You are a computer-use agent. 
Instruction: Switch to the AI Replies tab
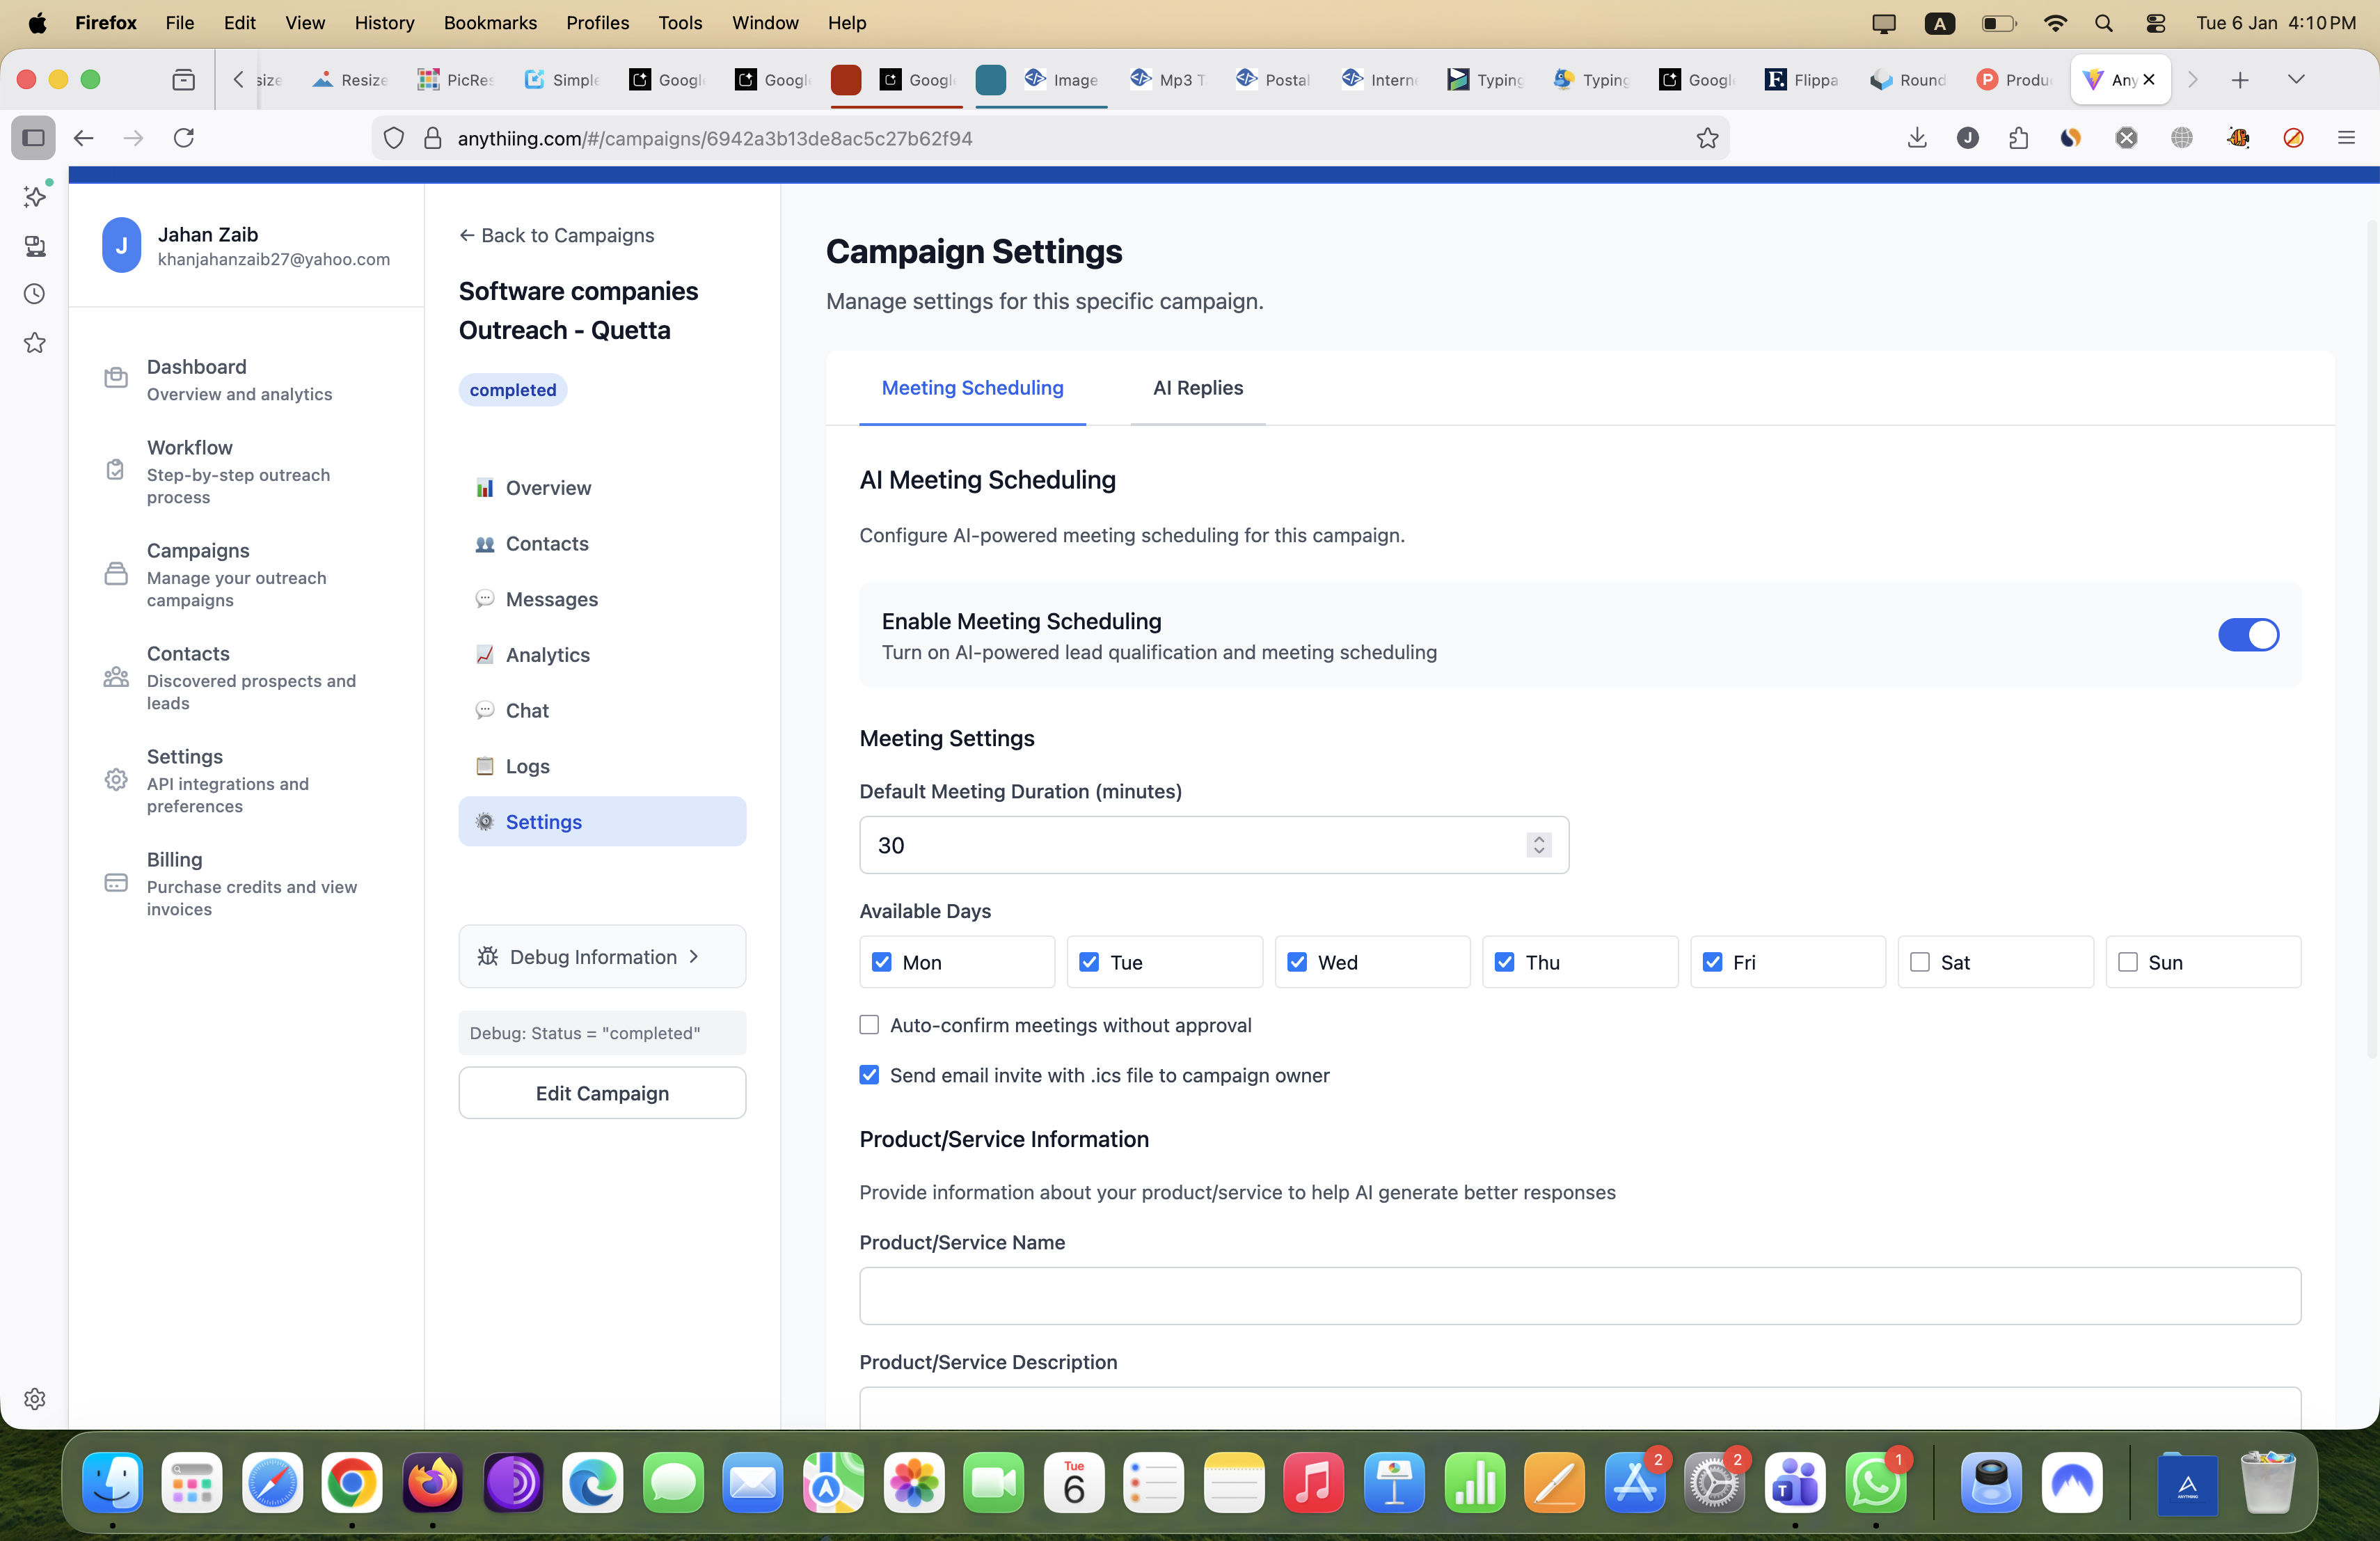tap(1198, 388)
